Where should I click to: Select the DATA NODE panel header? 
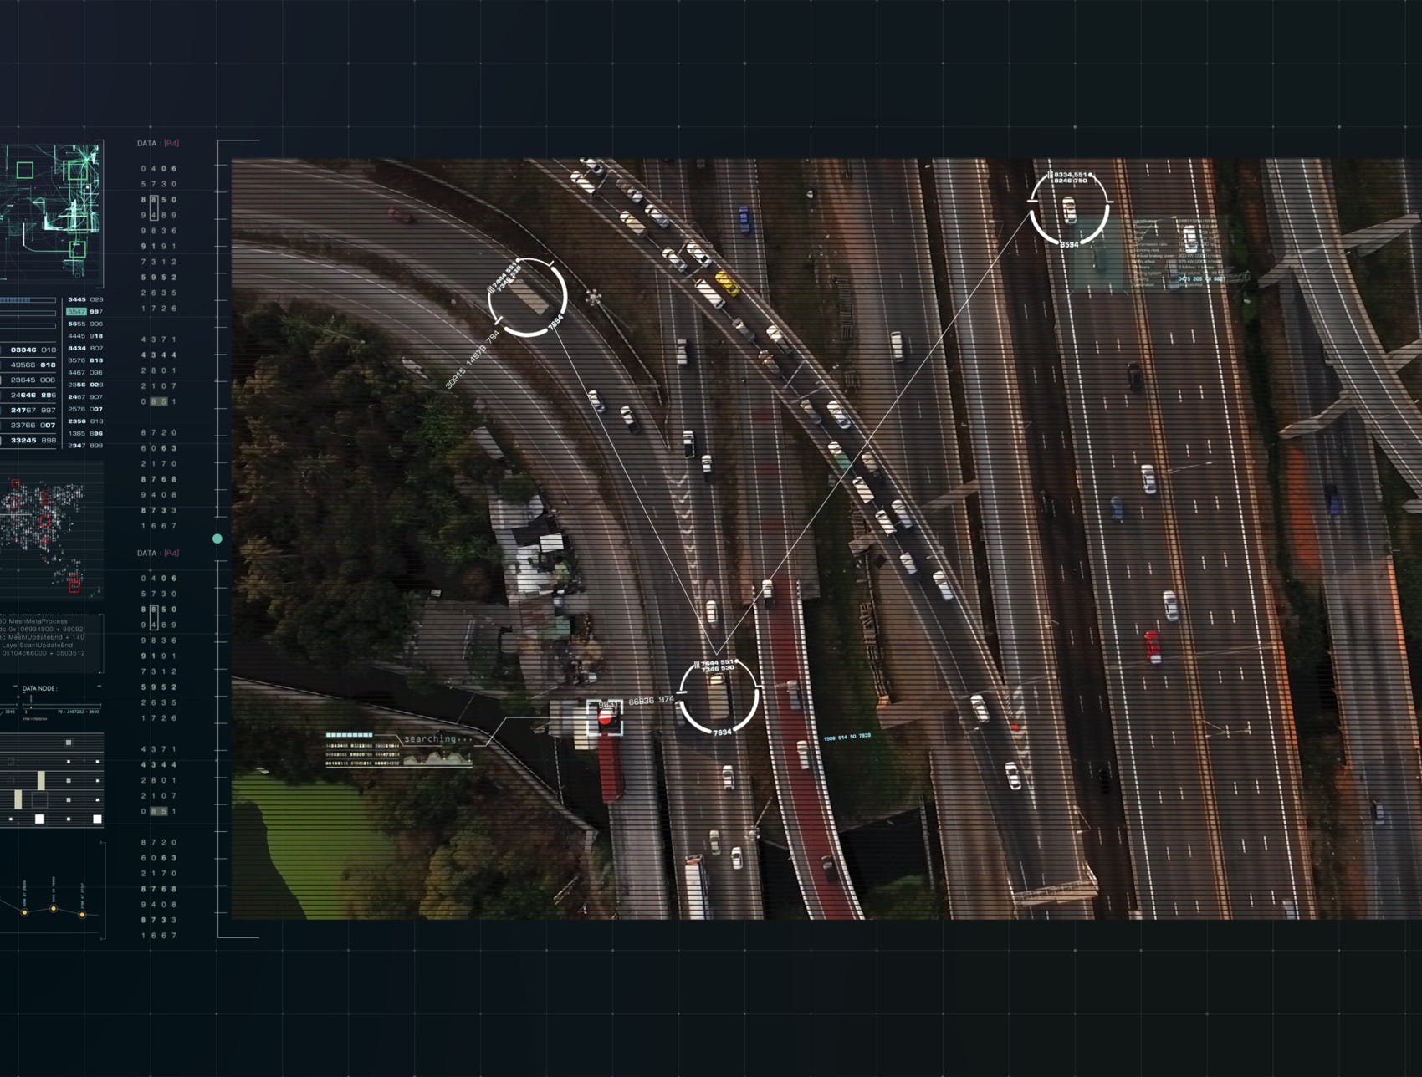click(x=39, y=687)
